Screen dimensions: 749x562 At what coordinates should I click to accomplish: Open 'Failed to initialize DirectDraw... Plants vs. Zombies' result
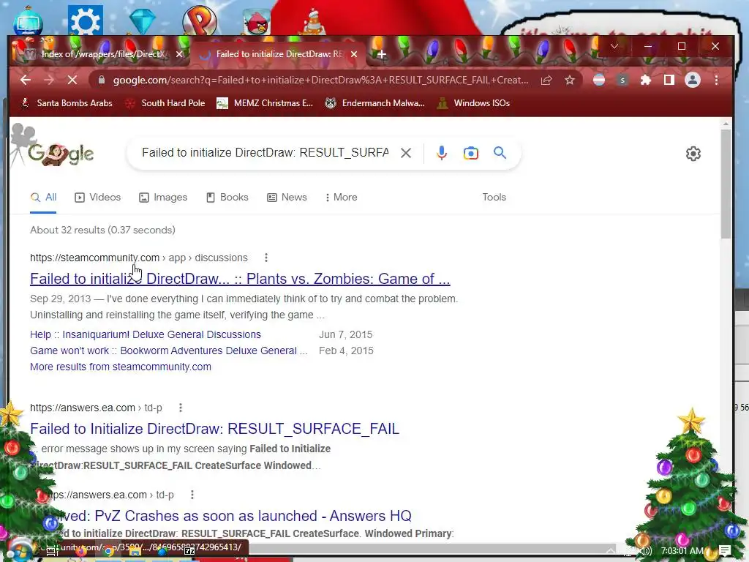click(240, 279)
